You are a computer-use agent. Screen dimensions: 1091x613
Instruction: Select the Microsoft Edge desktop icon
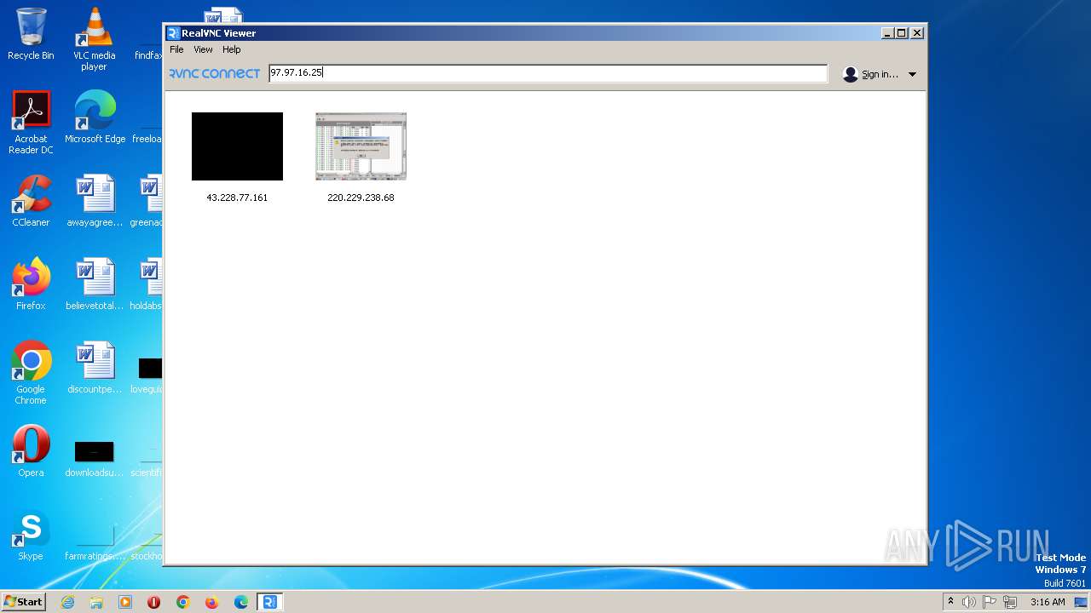(x=95, y=117)
